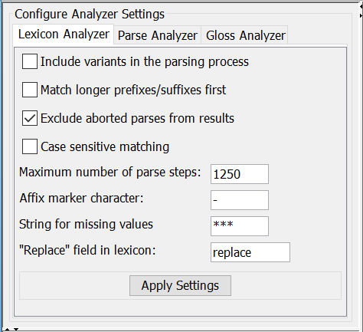Click the String for missing values label

pyautogui.click(x=86, y=224)
